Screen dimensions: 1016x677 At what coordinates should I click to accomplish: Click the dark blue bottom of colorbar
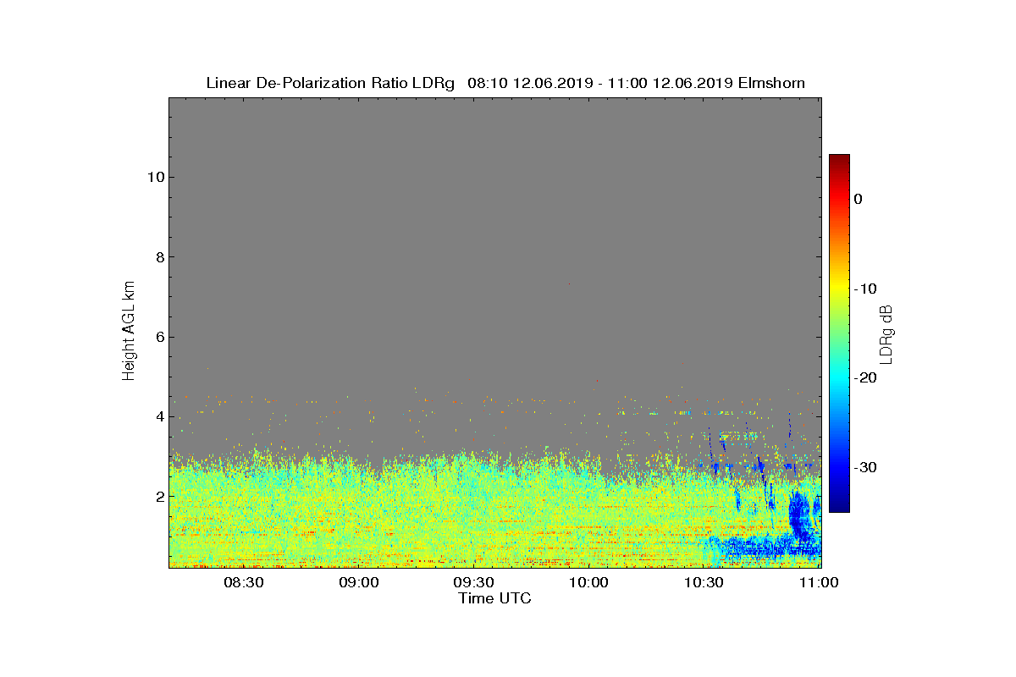(x=839, y=506)
